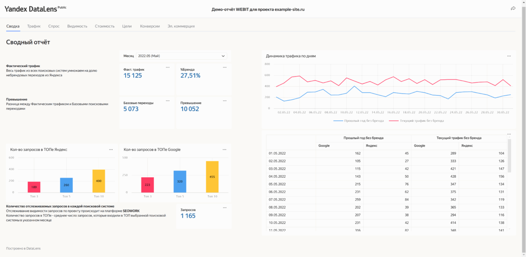The image size is (526, 257).
Task: Open three-dot menu of Запросов widget
Action: 225,208
